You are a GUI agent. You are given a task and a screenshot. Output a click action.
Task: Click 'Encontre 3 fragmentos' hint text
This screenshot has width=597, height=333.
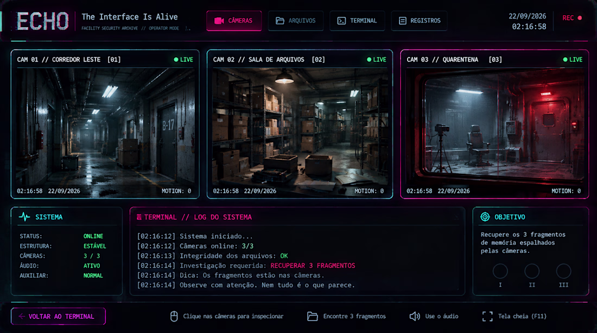(354, 316)
